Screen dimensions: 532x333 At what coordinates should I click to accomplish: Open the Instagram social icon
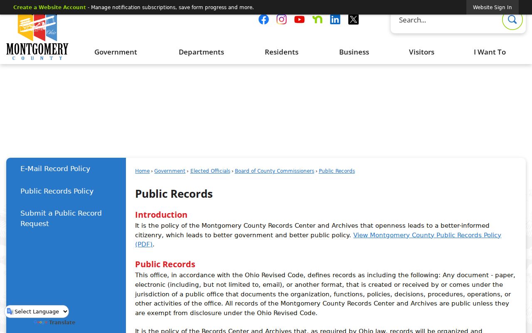(x=281, y=20)
